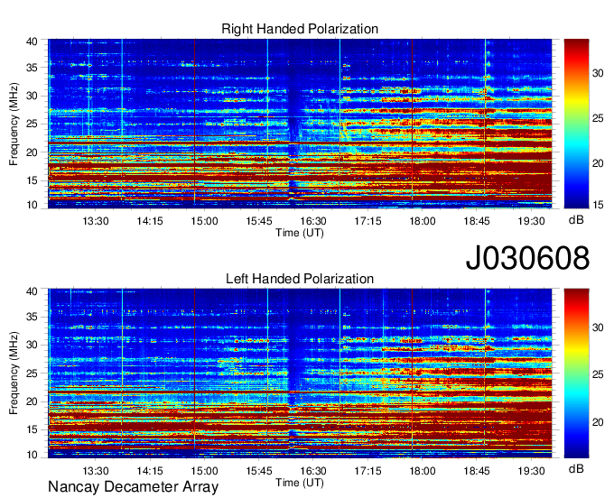
Task: Click inside the Left Handed Polarization spectrogram
Action: tap(300, 373)
